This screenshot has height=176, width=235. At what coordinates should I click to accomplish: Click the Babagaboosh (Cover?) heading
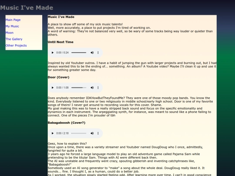(67, 123)
